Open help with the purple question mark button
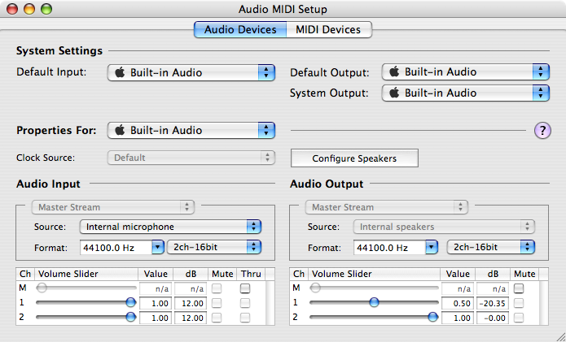 (542, 130)
